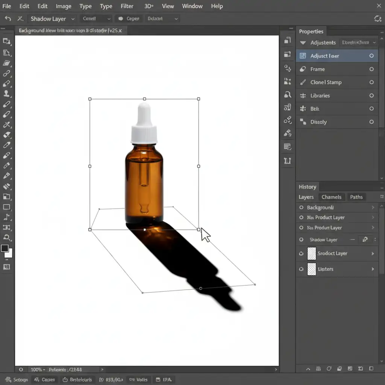The width and height of the screenshot is (385, 385).
Task: Switch to the Channels tab
Action: point(331,197)
